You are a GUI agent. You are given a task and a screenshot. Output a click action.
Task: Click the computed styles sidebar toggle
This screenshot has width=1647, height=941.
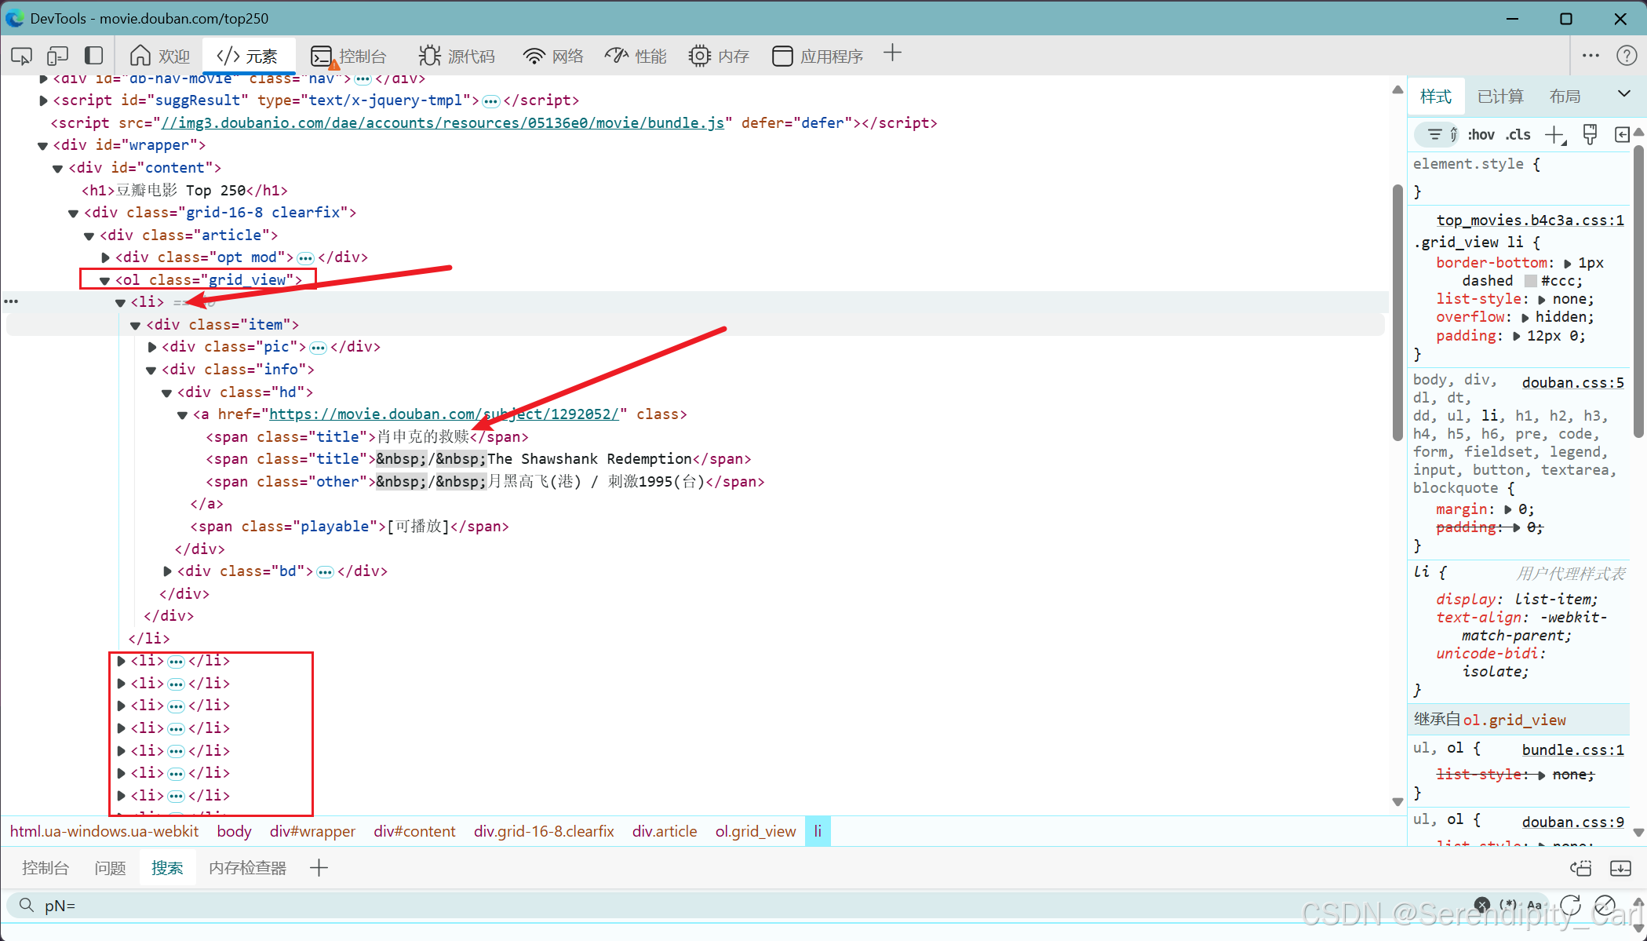pos(1622,135)
